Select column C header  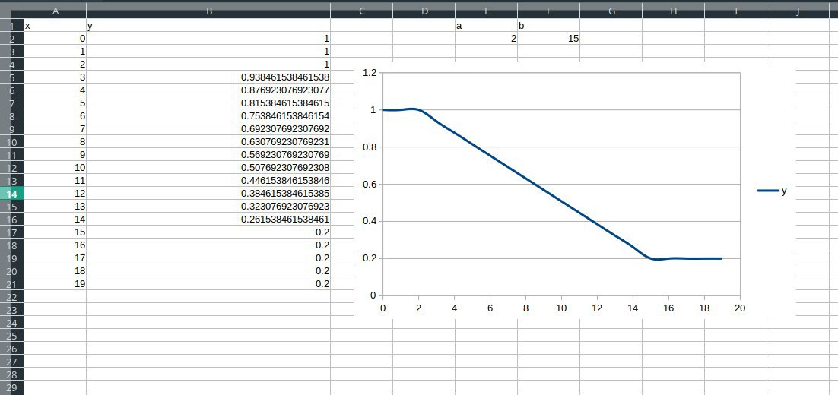[362, 11]
